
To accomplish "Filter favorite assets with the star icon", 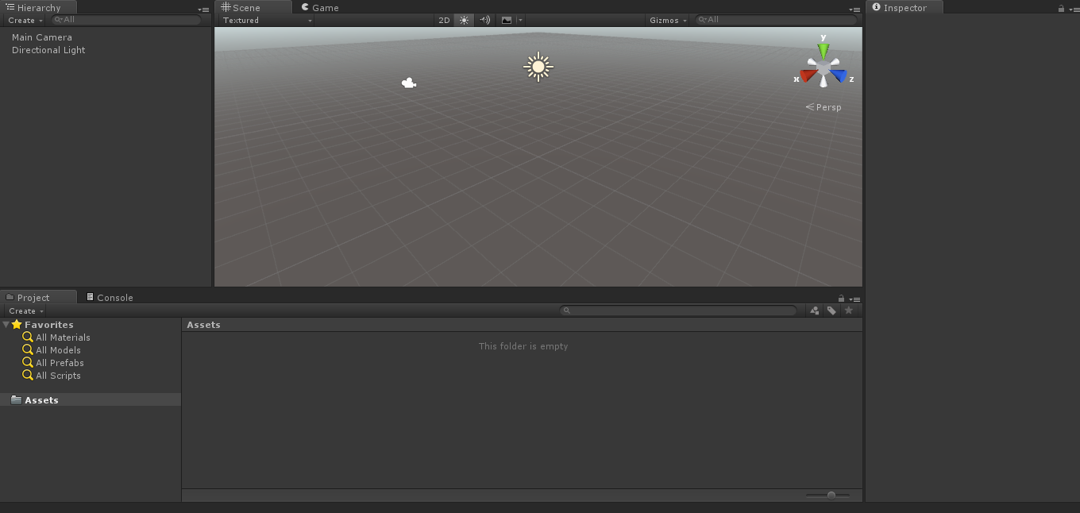I will click(849, 310).
